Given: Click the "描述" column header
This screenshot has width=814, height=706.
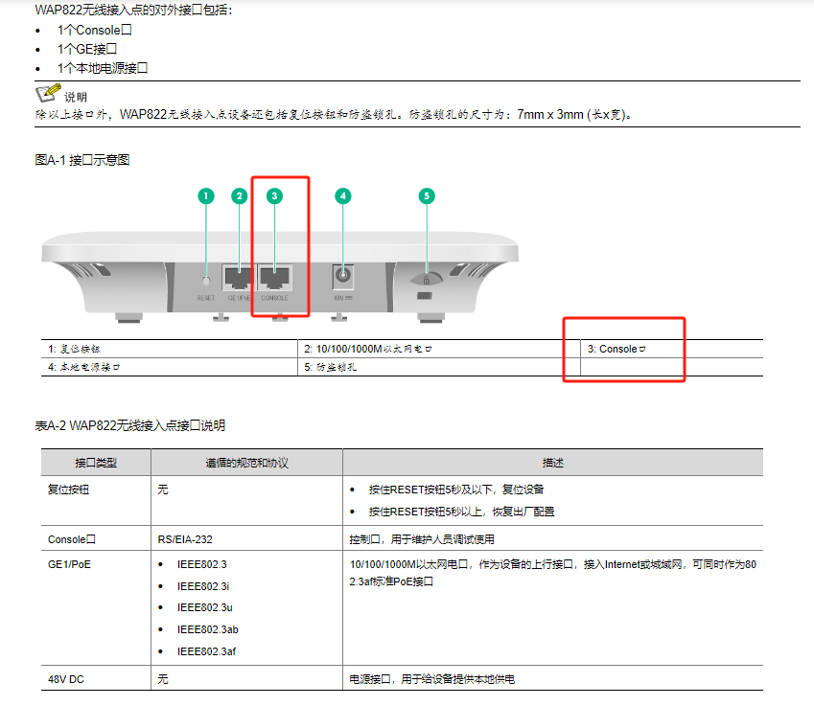Looking at the screenshot, I should tap(553, 463).
